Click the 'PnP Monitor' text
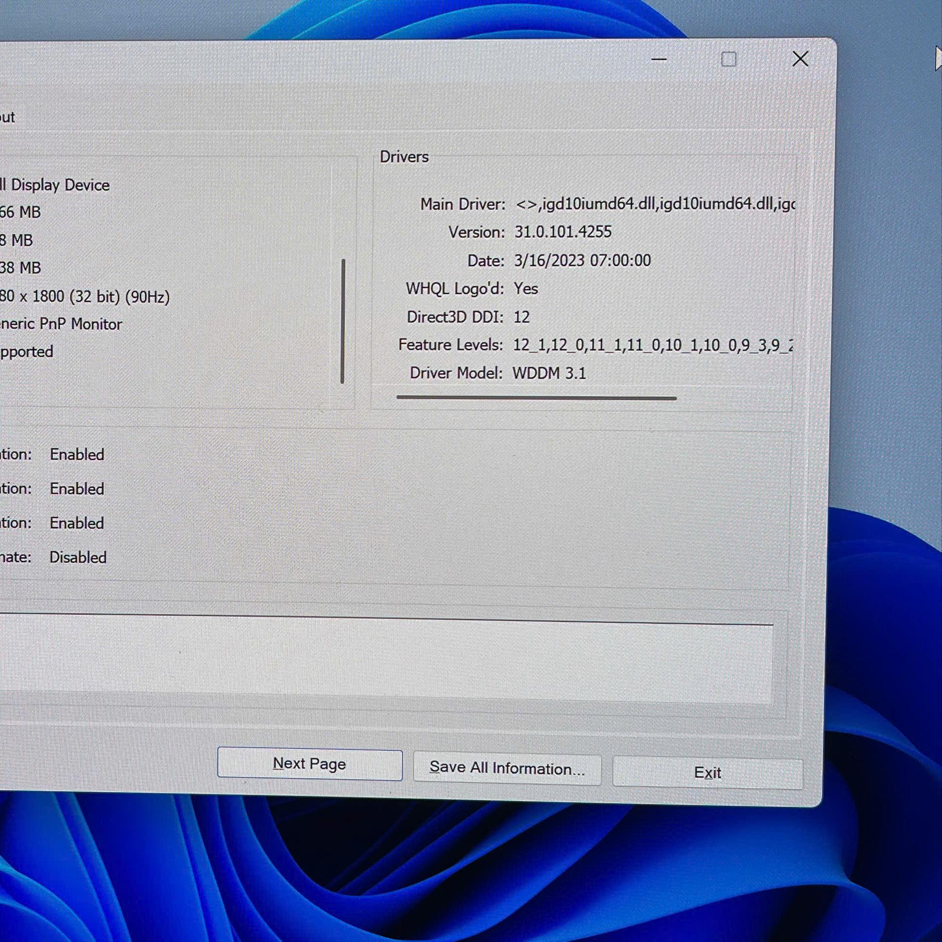Screen dimensions: 942x942 80,324
